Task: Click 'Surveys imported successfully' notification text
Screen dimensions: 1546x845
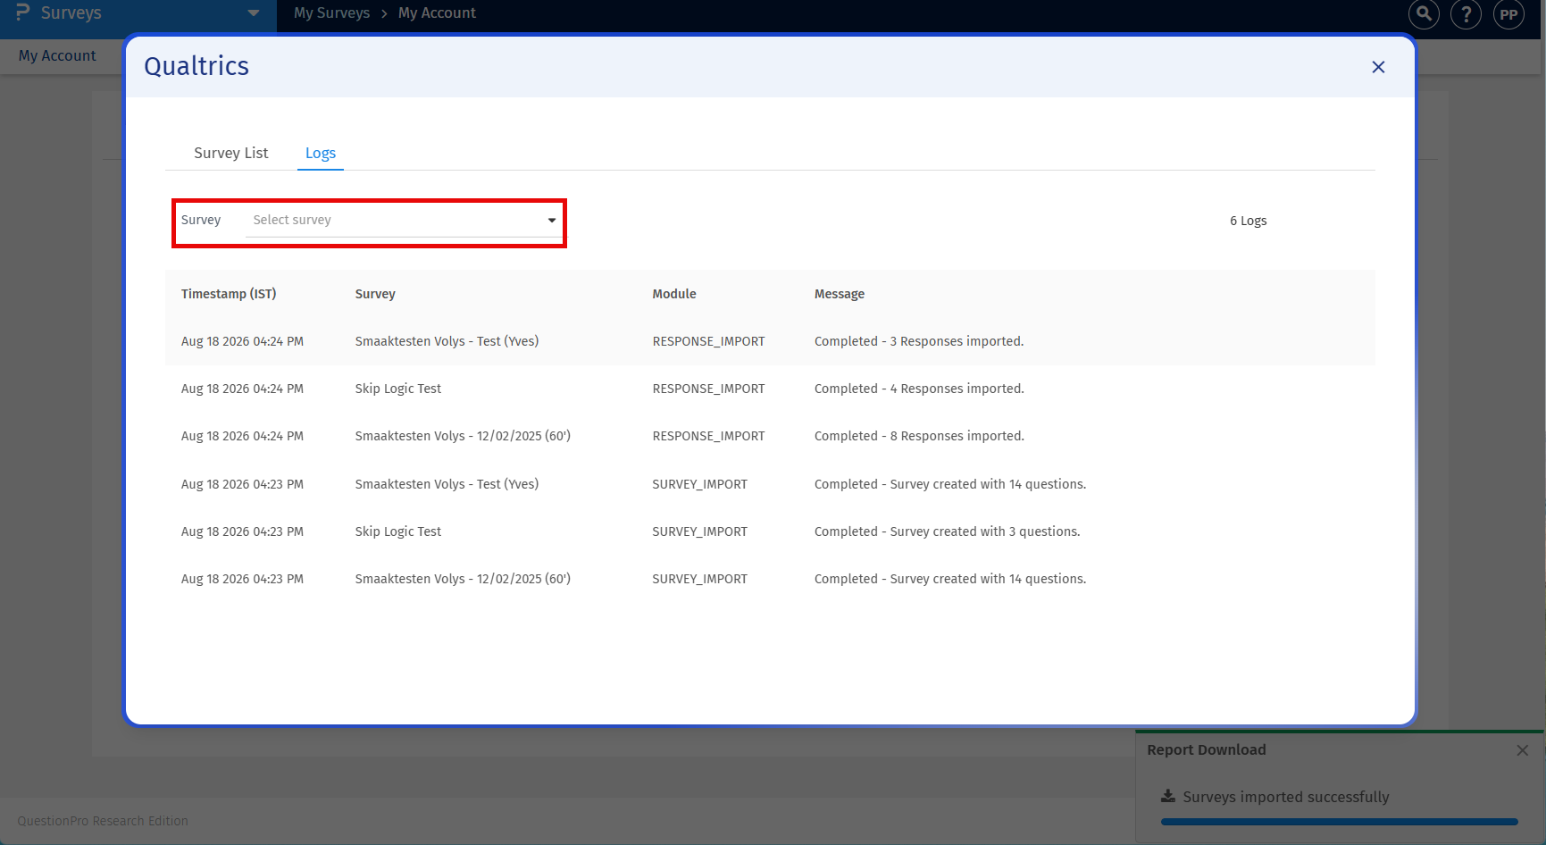Action: pyautogui.click(x=1286, y=797)
